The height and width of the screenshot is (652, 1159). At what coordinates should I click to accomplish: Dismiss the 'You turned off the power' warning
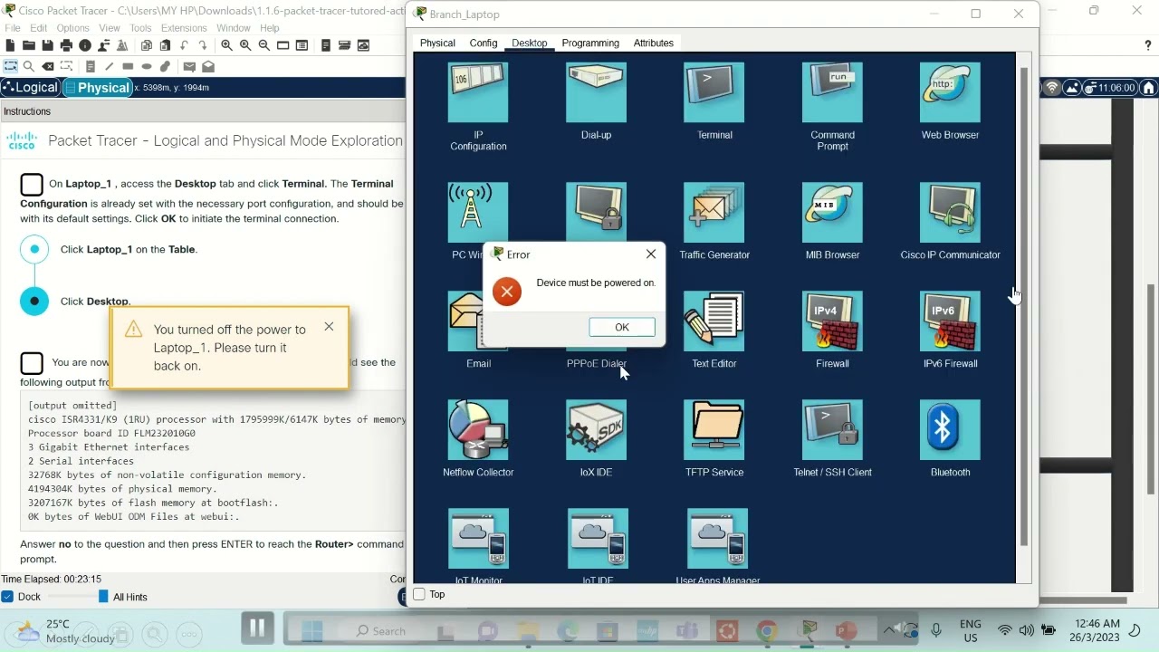(329, 326)
